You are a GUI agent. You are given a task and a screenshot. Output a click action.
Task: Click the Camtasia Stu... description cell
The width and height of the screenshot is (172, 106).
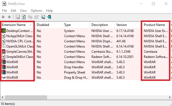(x=102, y=52)
